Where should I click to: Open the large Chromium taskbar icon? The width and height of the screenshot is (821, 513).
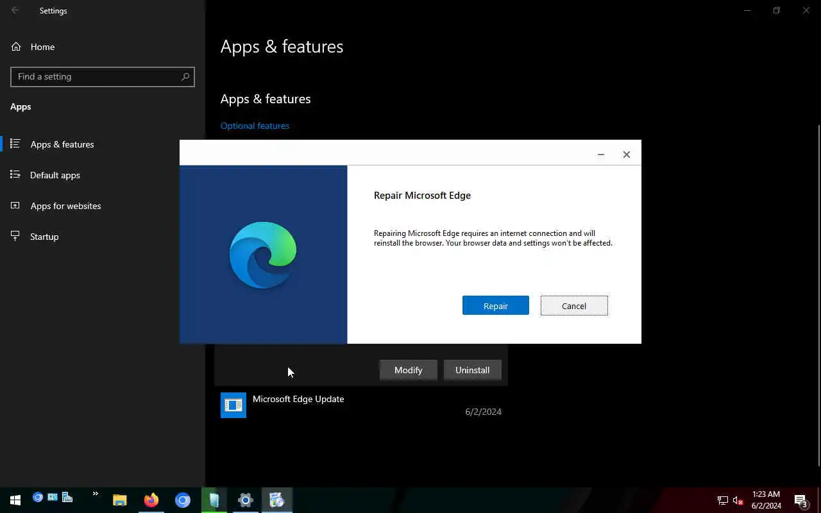coord(183,500)
